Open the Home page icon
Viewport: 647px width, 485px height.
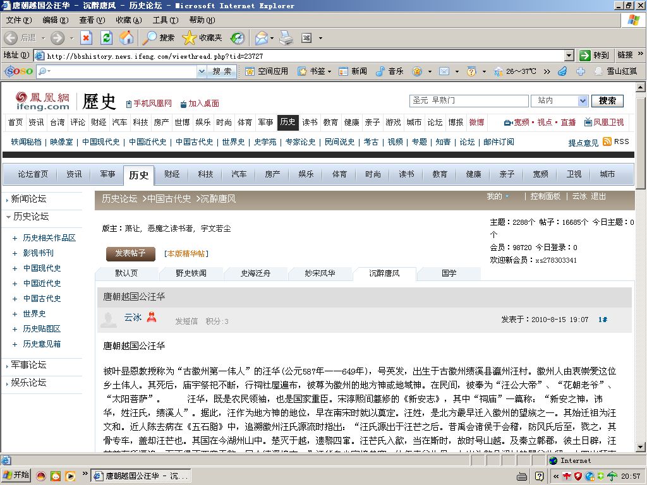126,38
